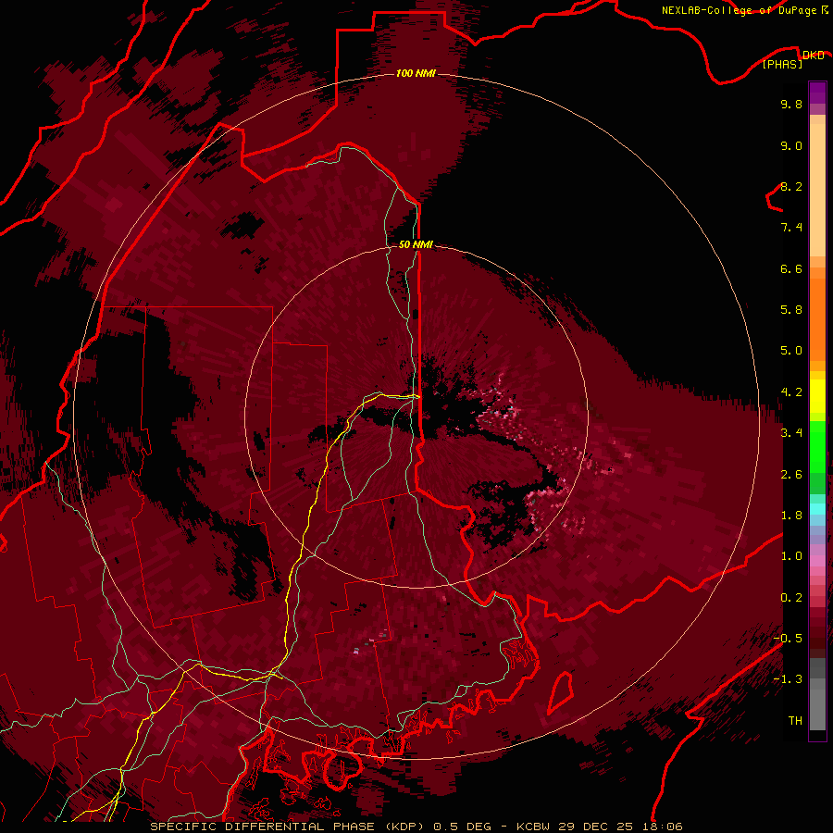Click the [PHAS] units label

tap(782, 64)
